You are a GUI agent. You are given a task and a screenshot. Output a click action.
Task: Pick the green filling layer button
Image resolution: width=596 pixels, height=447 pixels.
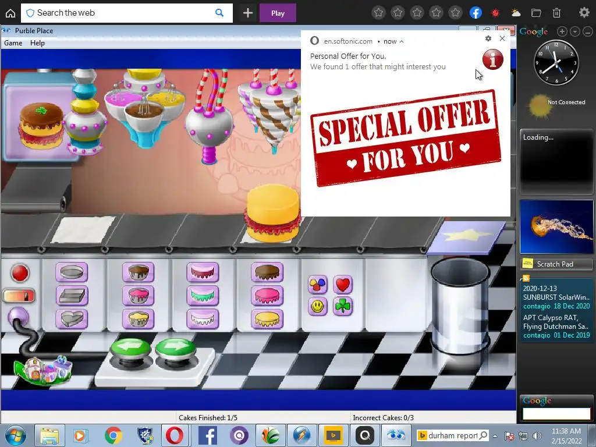click(203, 296)
